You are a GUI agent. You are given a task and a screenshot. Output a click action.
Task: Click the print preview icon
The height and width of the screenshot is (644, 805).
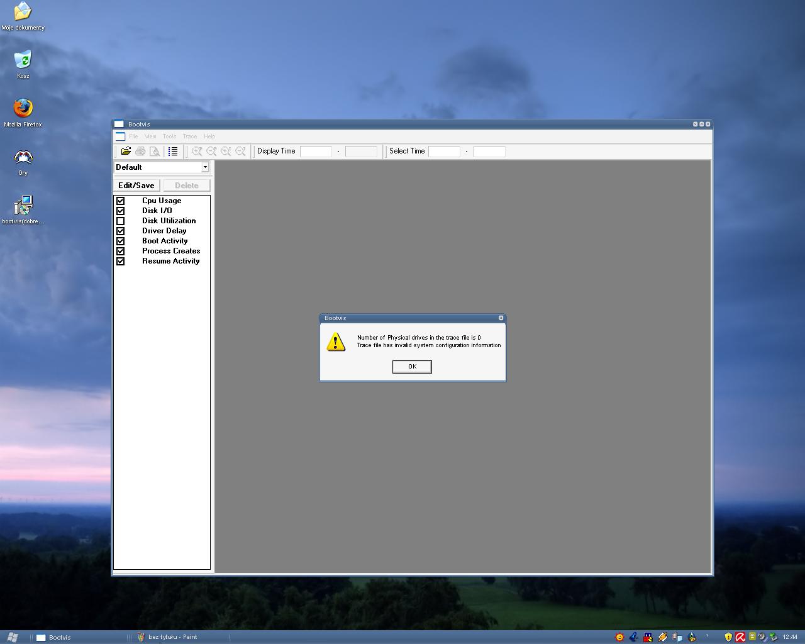(x=155, y=151)
